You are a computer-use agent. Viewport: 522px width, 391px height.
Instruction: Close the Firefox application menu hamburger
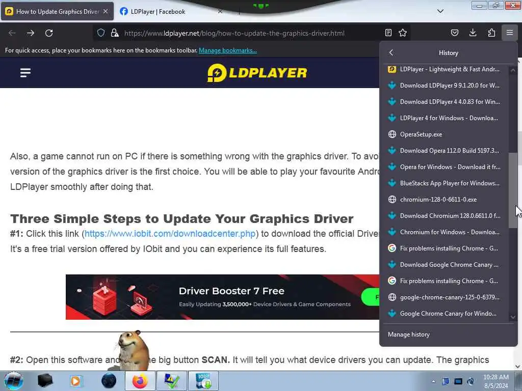pyautogui.click(x=510, y=33)
